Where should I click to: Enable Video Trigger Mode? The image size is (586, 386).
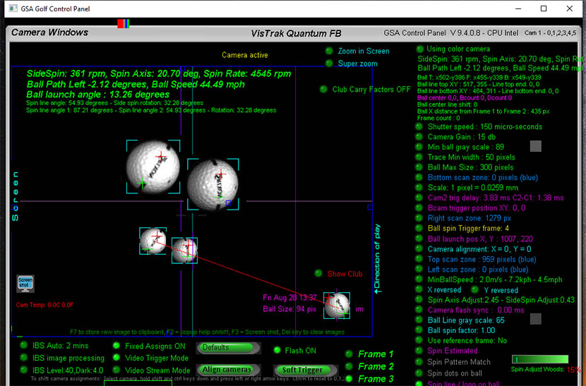116,358
